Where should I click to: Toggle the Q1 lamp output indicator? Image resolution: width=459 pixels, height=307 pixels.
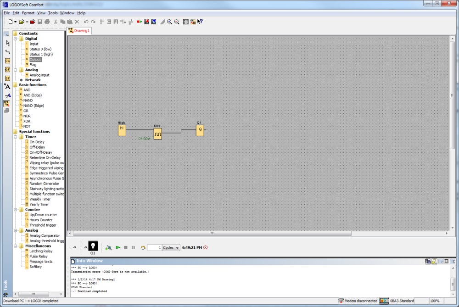[93, 246]
